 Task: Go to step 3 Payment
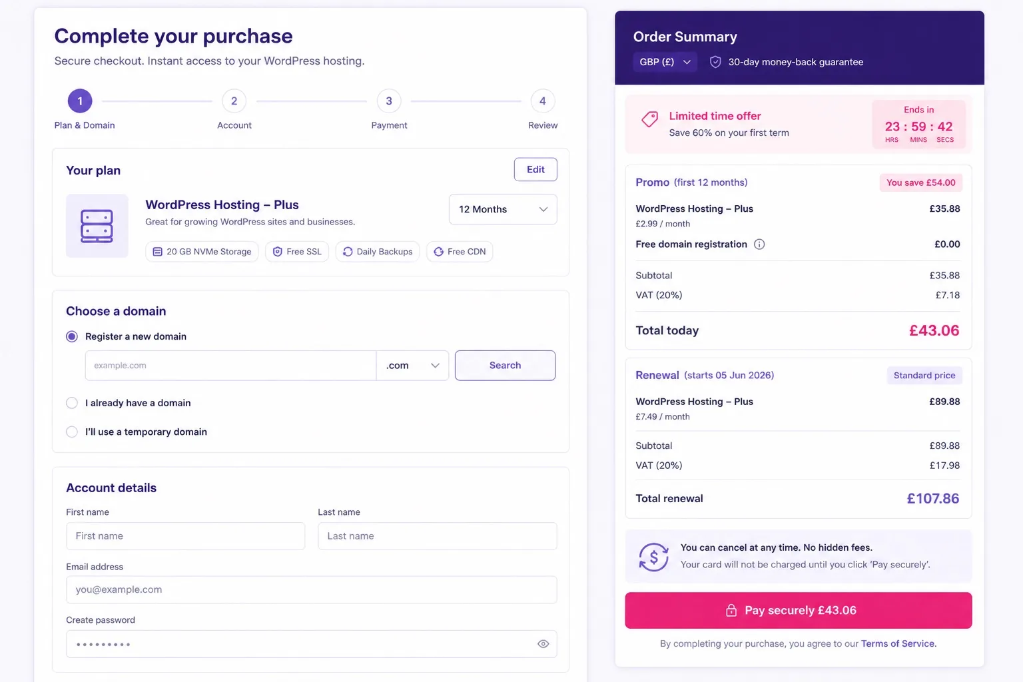(x=389, y=101)
